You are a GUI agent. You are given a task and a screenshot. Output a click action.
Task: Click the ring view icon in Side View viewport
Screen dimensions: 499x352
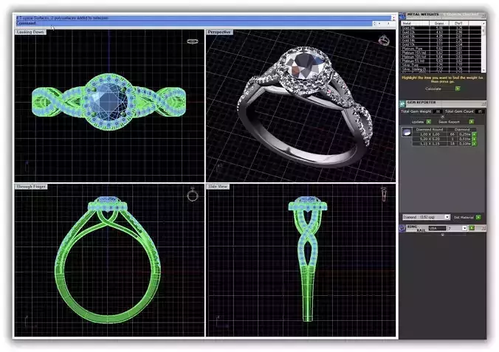coord(384,194)
